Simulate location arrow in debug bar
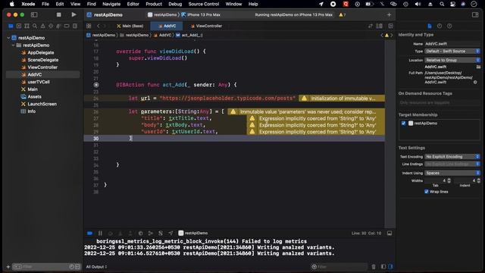The width and height of the screenshot is (485, 273). coord(171,233)
